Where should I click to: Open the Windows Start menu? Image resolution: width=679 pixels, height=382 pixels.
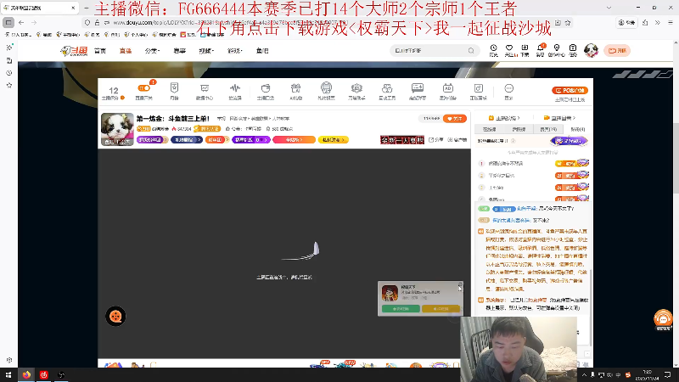click(x=8, y=375)
